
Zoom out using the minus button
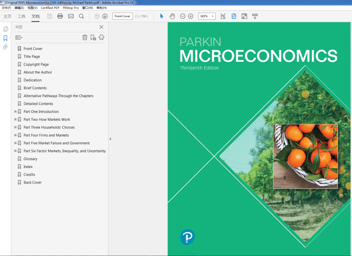pyautogui.click(x=183, y=16)
